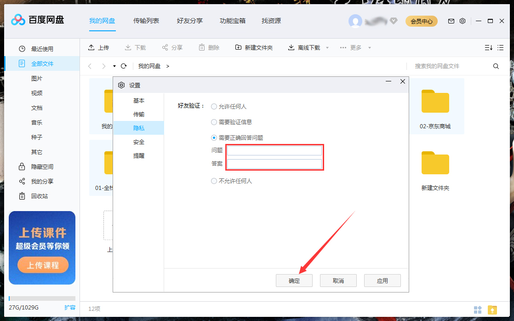Viewport: 514px width, 321px height.
Task: Click the storage usage progress bar
Action: [x=42, y=298]
